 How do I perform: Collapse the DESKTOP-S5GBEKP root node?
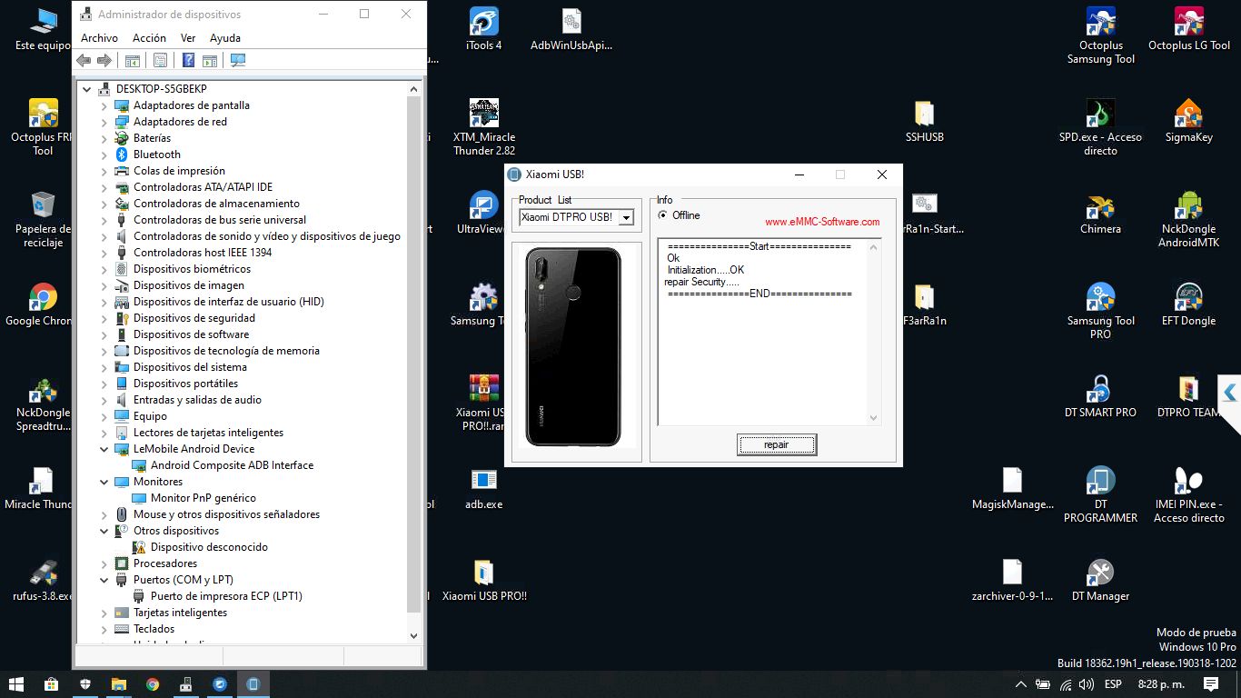[x=87, y=89]
